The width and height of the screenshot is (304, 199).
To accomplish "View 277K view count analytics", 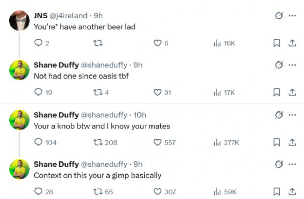I will click(226, 142).
